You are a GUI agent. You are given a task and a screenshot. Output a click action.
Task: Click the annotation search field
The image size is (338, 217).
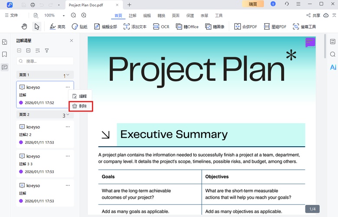45,61
